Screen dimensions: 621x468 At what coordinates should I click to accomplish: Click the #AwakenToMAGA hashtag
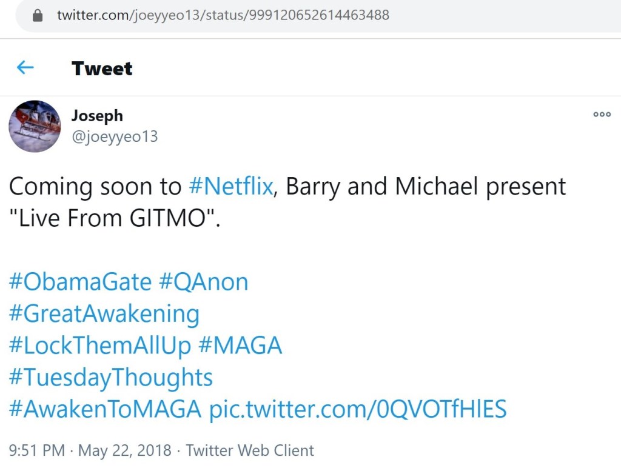[x=106, y=409]
